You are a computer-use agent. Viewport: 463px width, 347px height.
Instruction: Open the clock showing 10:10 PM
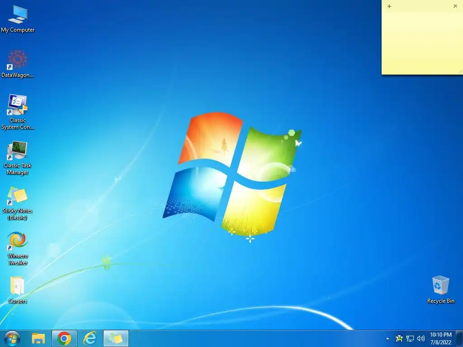tap(440, 338)
